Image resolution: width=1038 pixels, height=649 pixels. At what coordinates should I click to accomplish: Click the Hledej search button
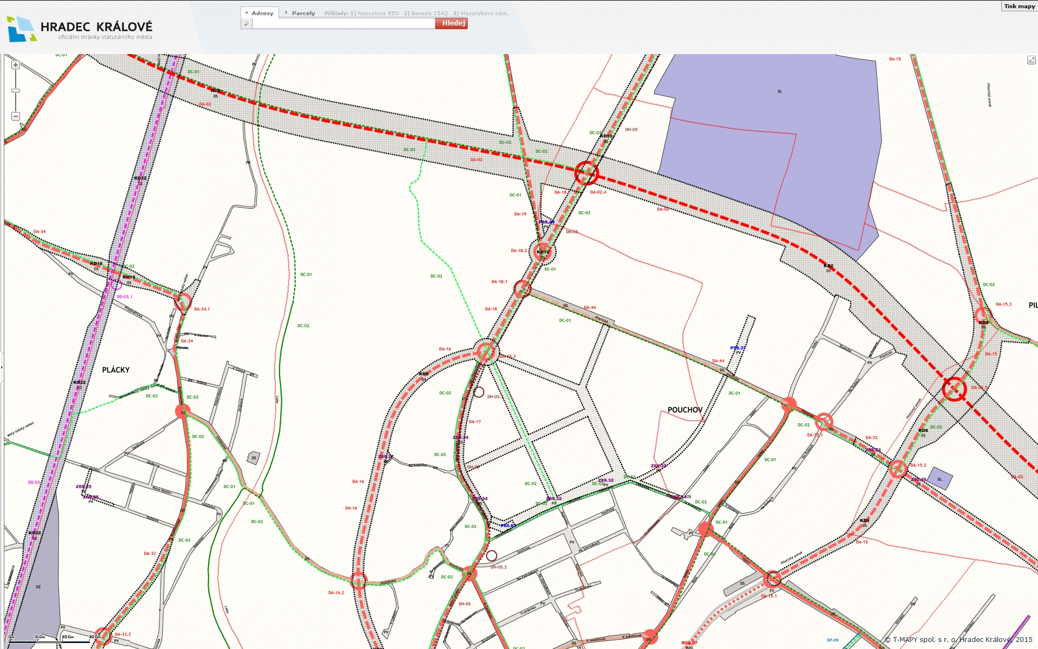pyautogui.click(x=451, y=23)
